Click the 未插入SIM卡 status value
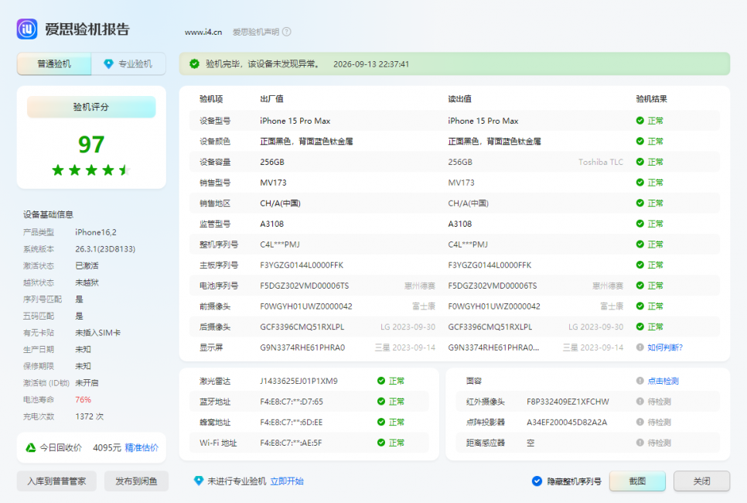The image size is (747, 503). tap(97, 333)
